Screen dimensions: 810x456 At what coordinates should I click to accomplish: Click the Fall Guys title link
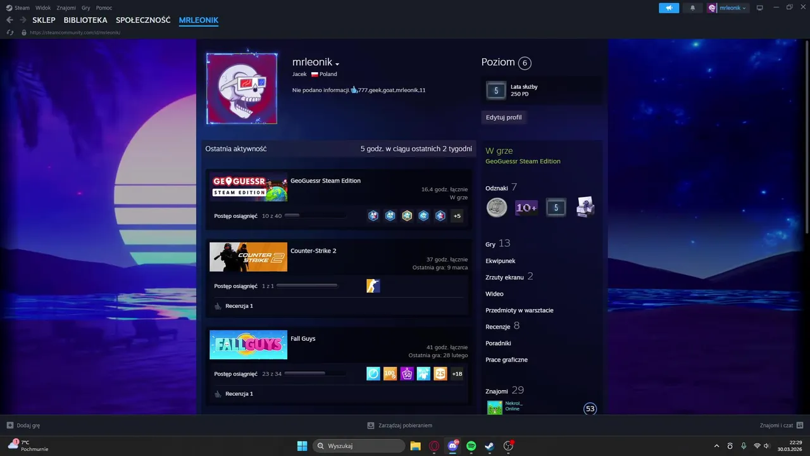tap(302, 339)
